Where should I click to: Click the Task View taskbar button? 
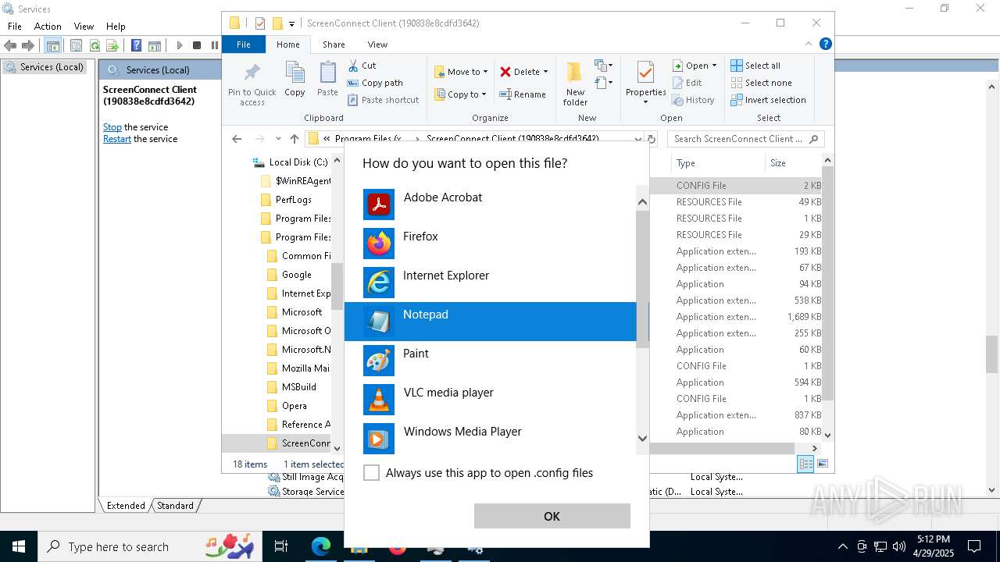point(281,546)
